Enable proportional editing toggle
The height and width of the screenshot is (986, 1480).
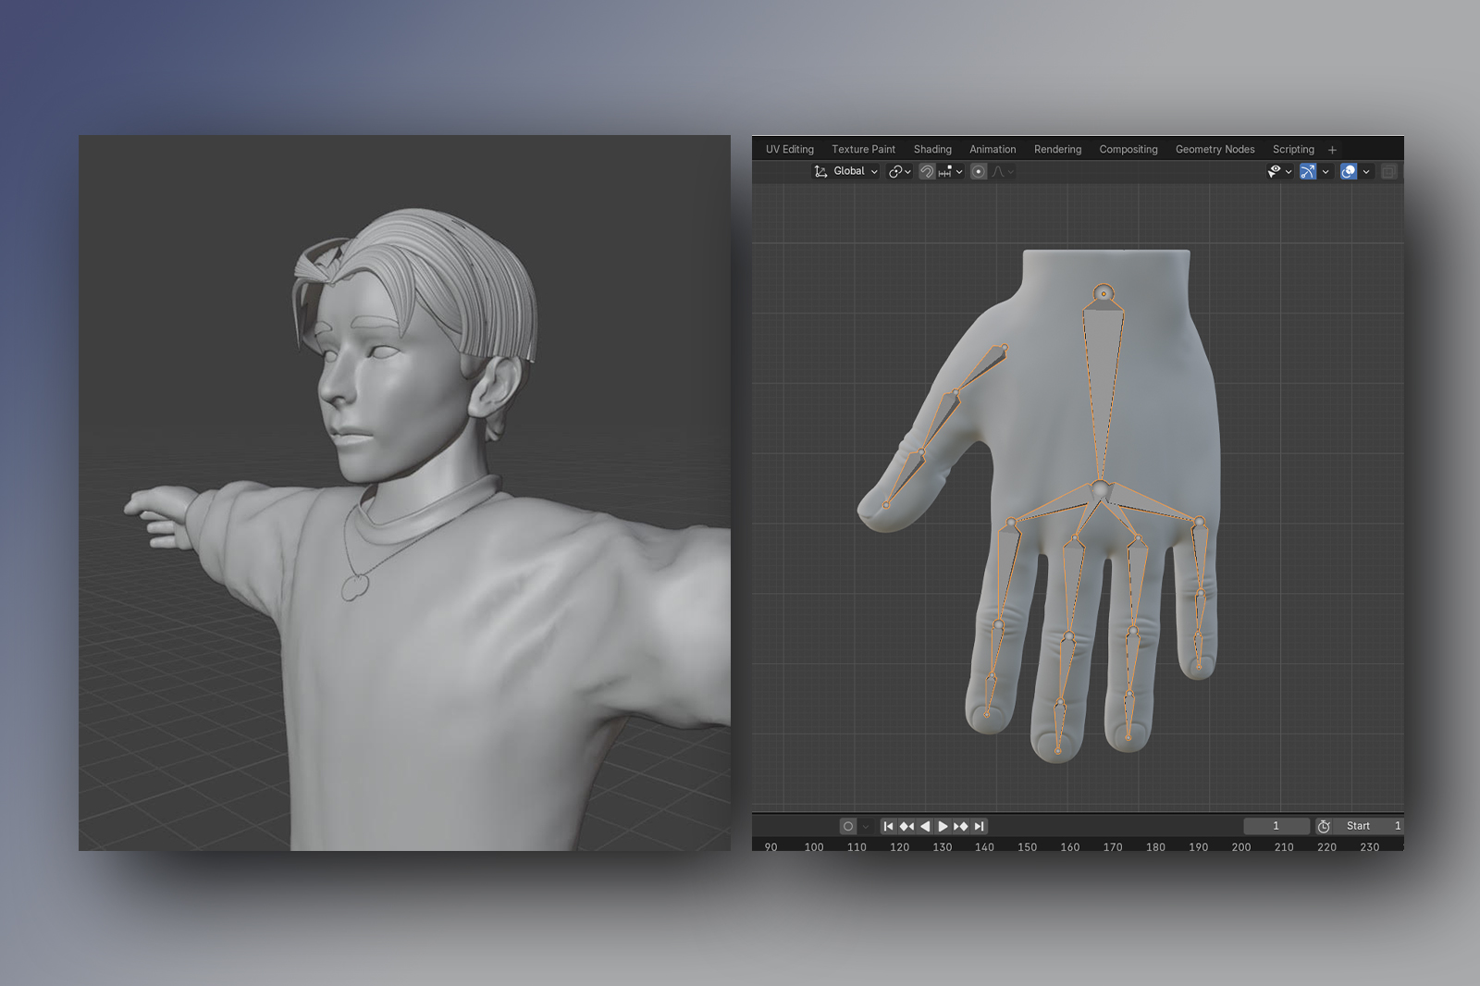tap(979, 171)
